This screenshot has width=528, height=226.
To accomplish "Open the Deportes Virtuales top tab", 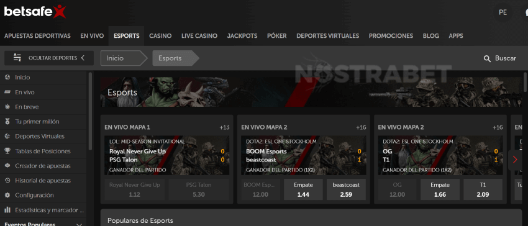I will [327, 36].
